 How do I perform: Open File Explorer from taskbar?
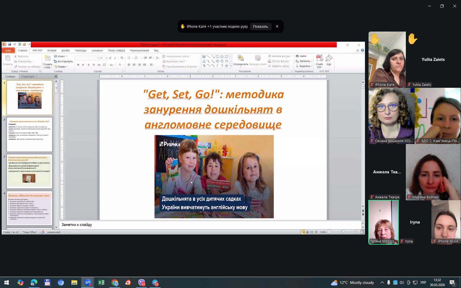[74, 283]
